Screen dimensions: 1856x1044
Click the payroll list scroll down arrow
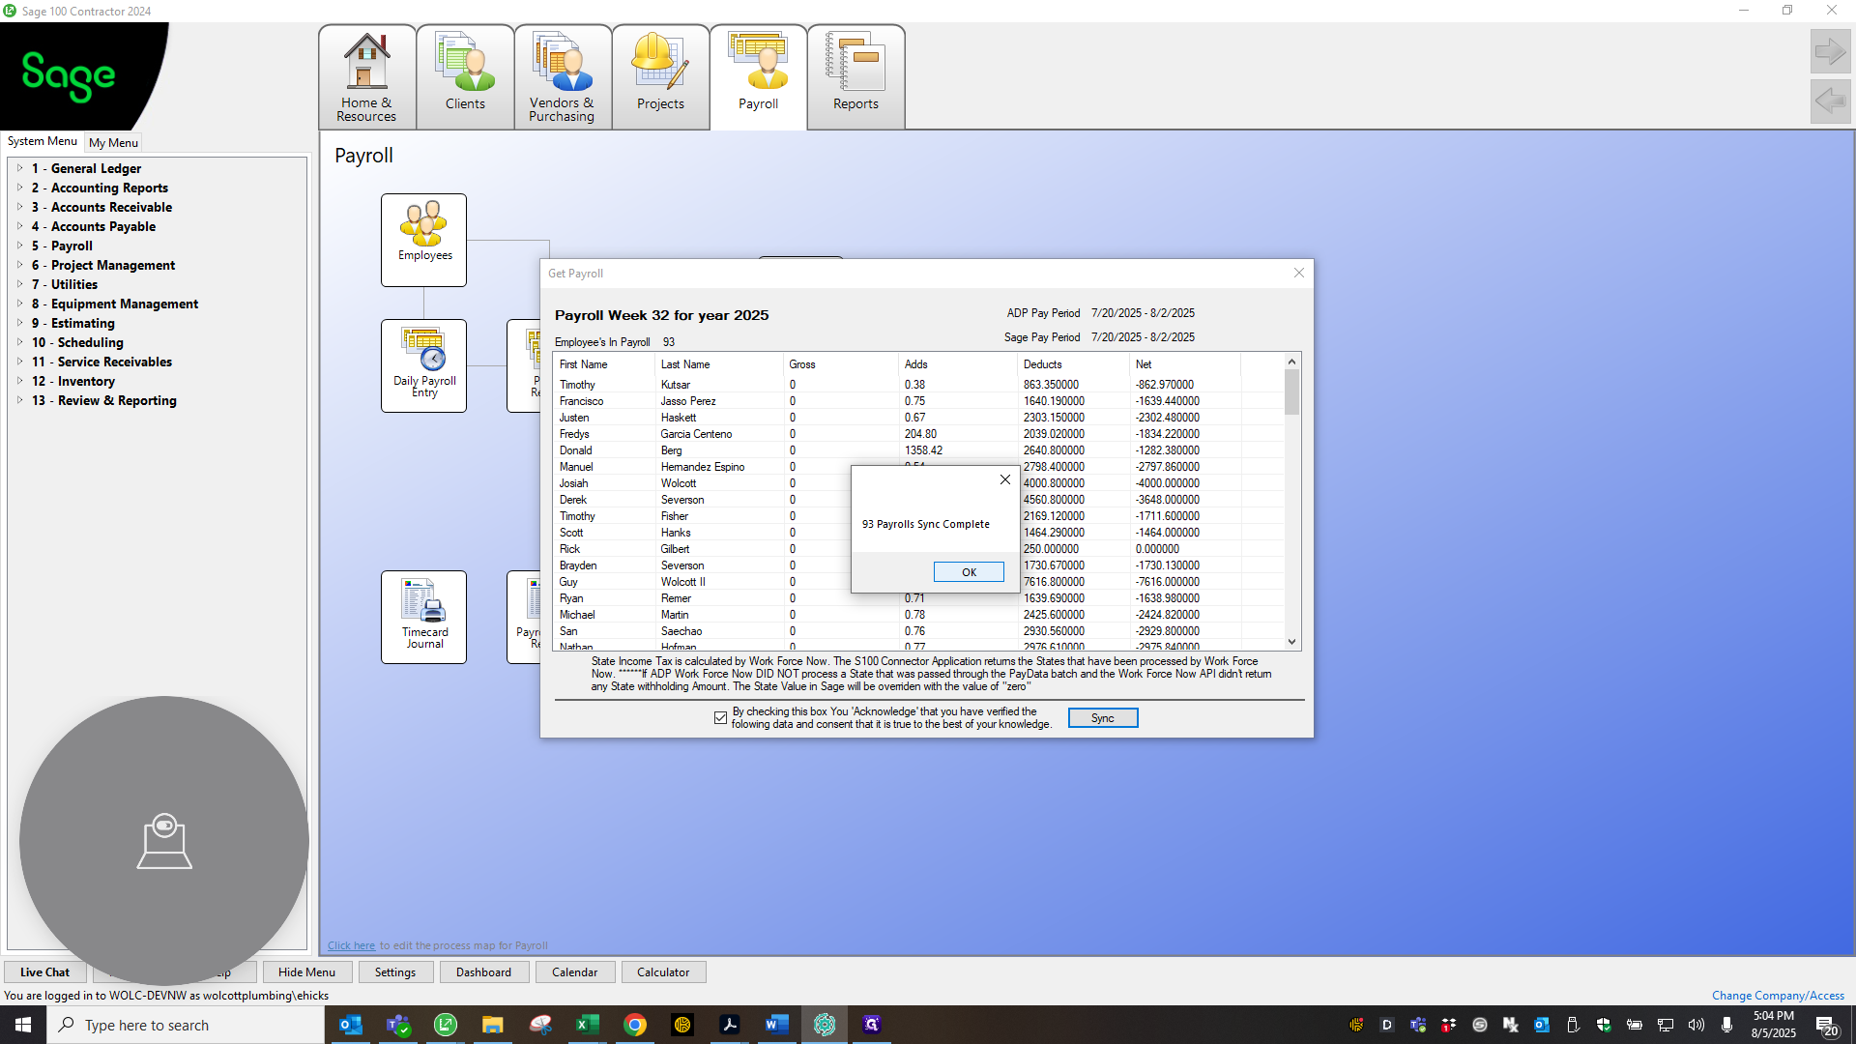[x=1291, y=642]
